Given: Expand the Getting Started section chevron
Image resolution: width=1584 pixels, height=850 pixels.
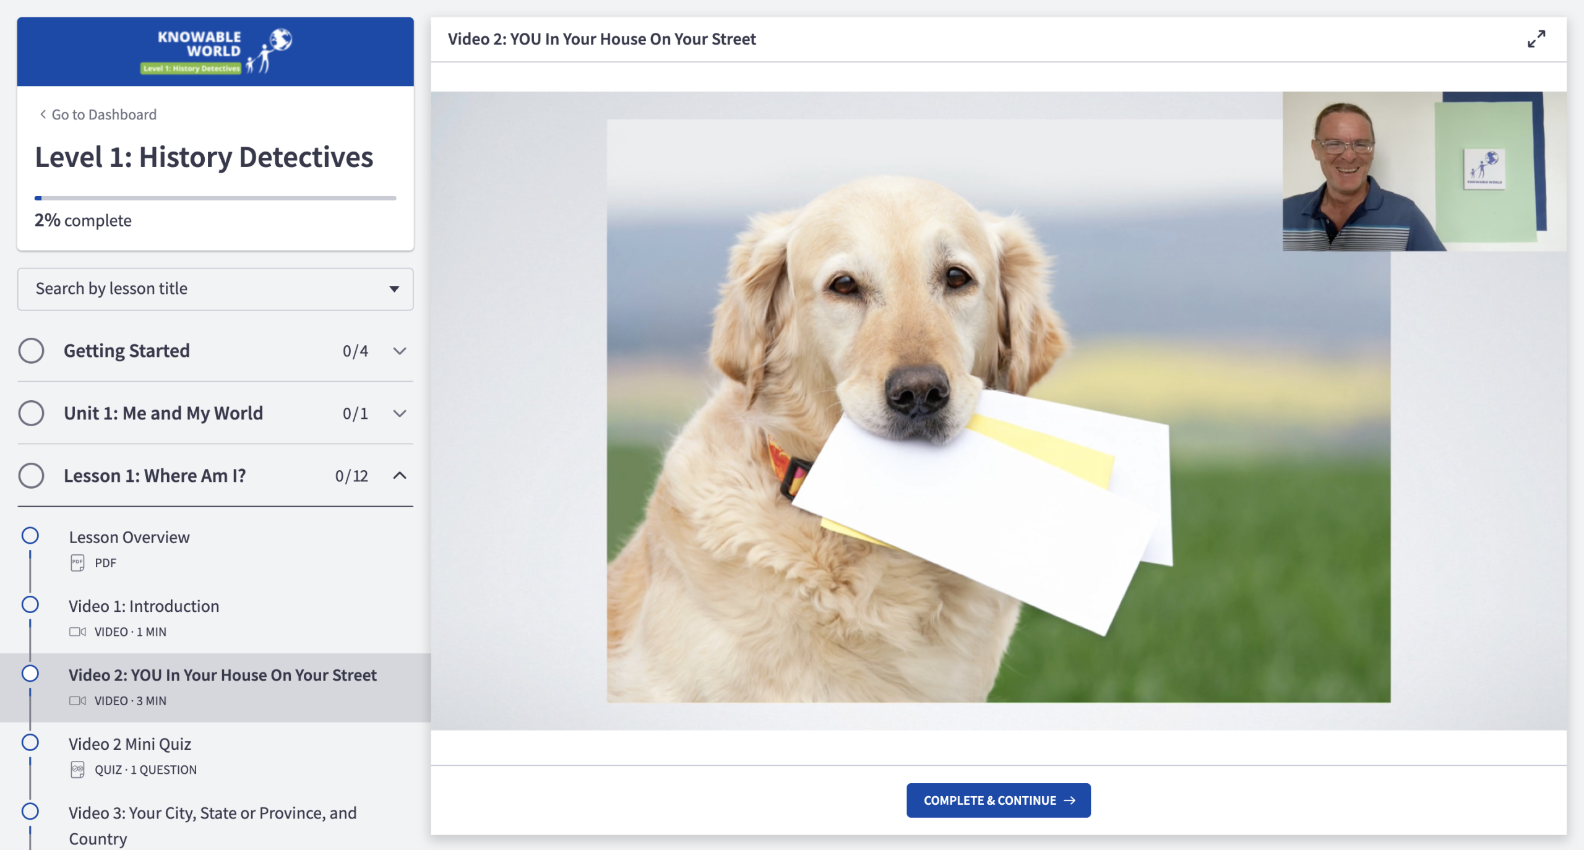Looking at the screenshot, I should click(x=400, y=351).
